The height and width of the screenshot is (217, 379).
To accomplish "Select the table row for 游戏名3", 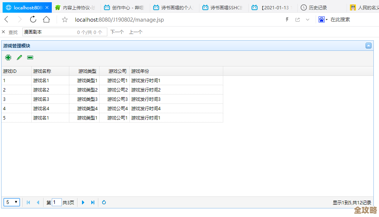I will (112, 99).
